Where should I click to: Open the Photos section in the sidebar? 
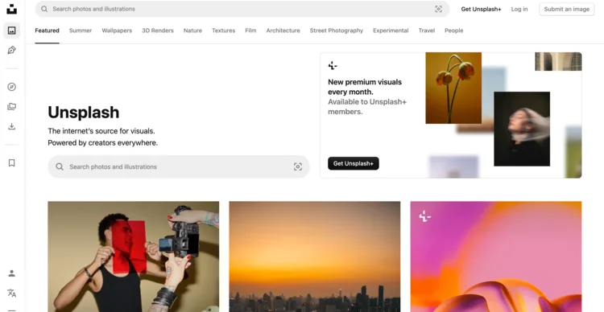12,31
